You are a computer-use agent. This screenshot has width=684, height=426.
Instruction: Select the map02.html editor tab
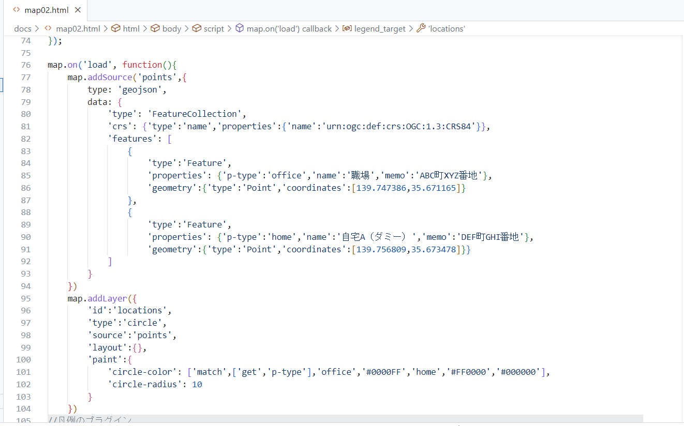(x=46, y=10)
